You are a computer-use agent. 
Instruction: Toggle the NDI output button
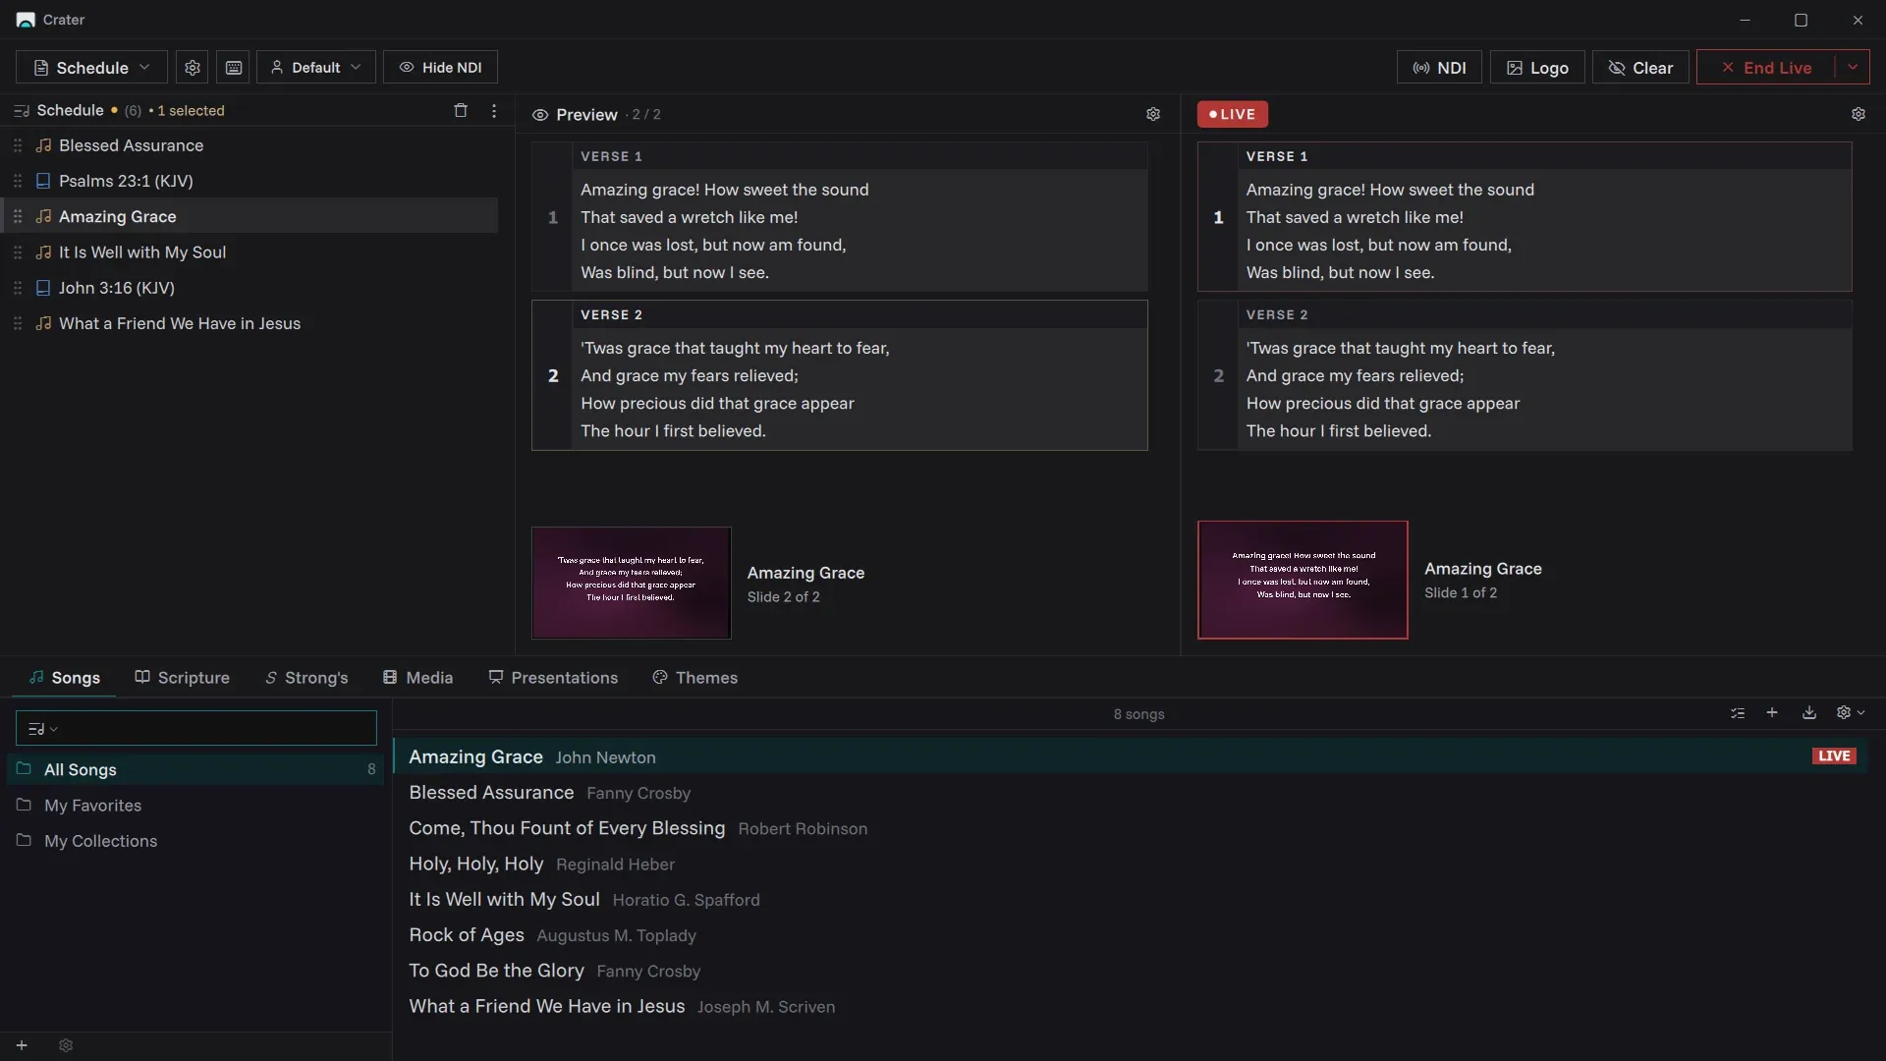click(x=1439, y=68)
